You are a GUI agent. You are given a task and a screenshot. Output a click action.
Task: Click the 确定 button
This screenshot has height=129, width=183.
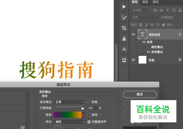tap(140, 94)
